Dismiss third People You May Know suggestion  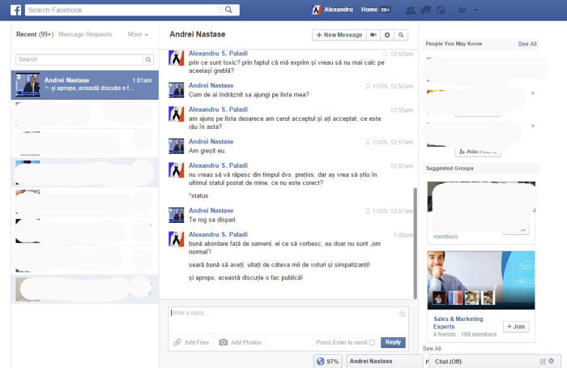point(533,126)
